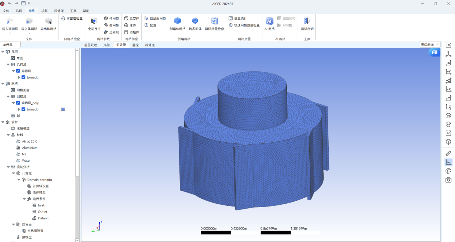Toggle the scale axis display tool
Image resolution: width=455 pixels, height=242 pixels.
pos(448,162)
